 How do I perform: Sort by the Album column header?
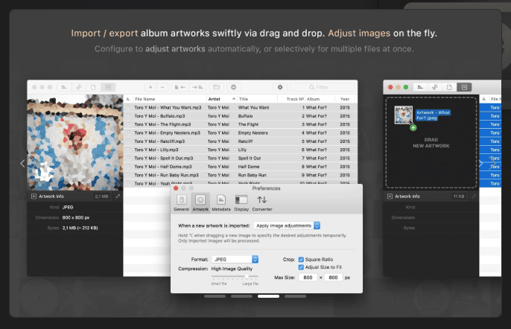(320, 99)
